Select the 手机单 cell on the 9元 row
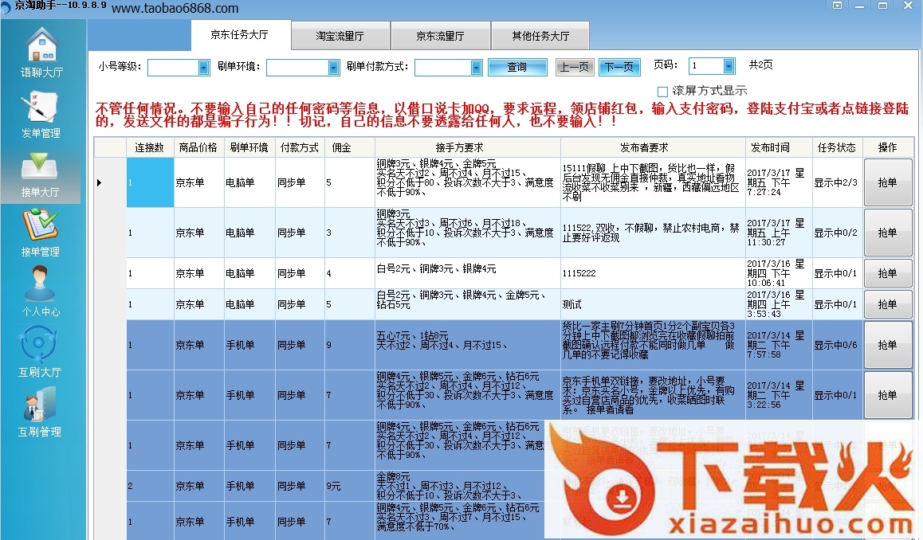 pos(249,486)
